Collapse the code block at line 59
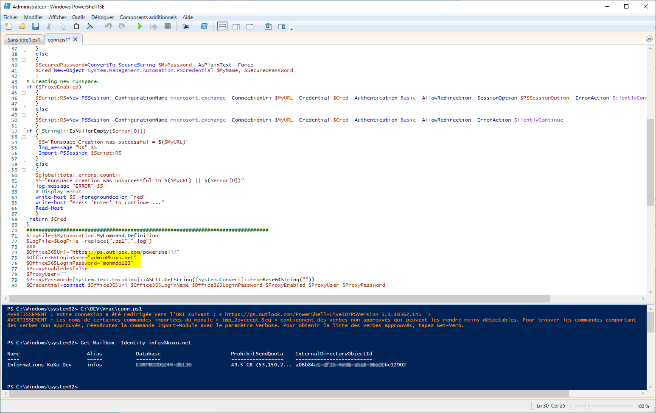 click(x=24, y=170)
